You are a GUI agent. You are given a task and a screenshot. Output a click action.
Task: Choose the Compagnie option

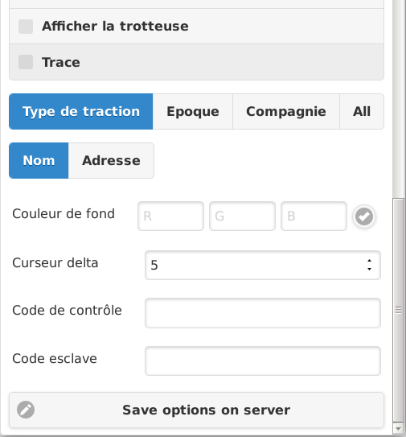coord(286,112)
